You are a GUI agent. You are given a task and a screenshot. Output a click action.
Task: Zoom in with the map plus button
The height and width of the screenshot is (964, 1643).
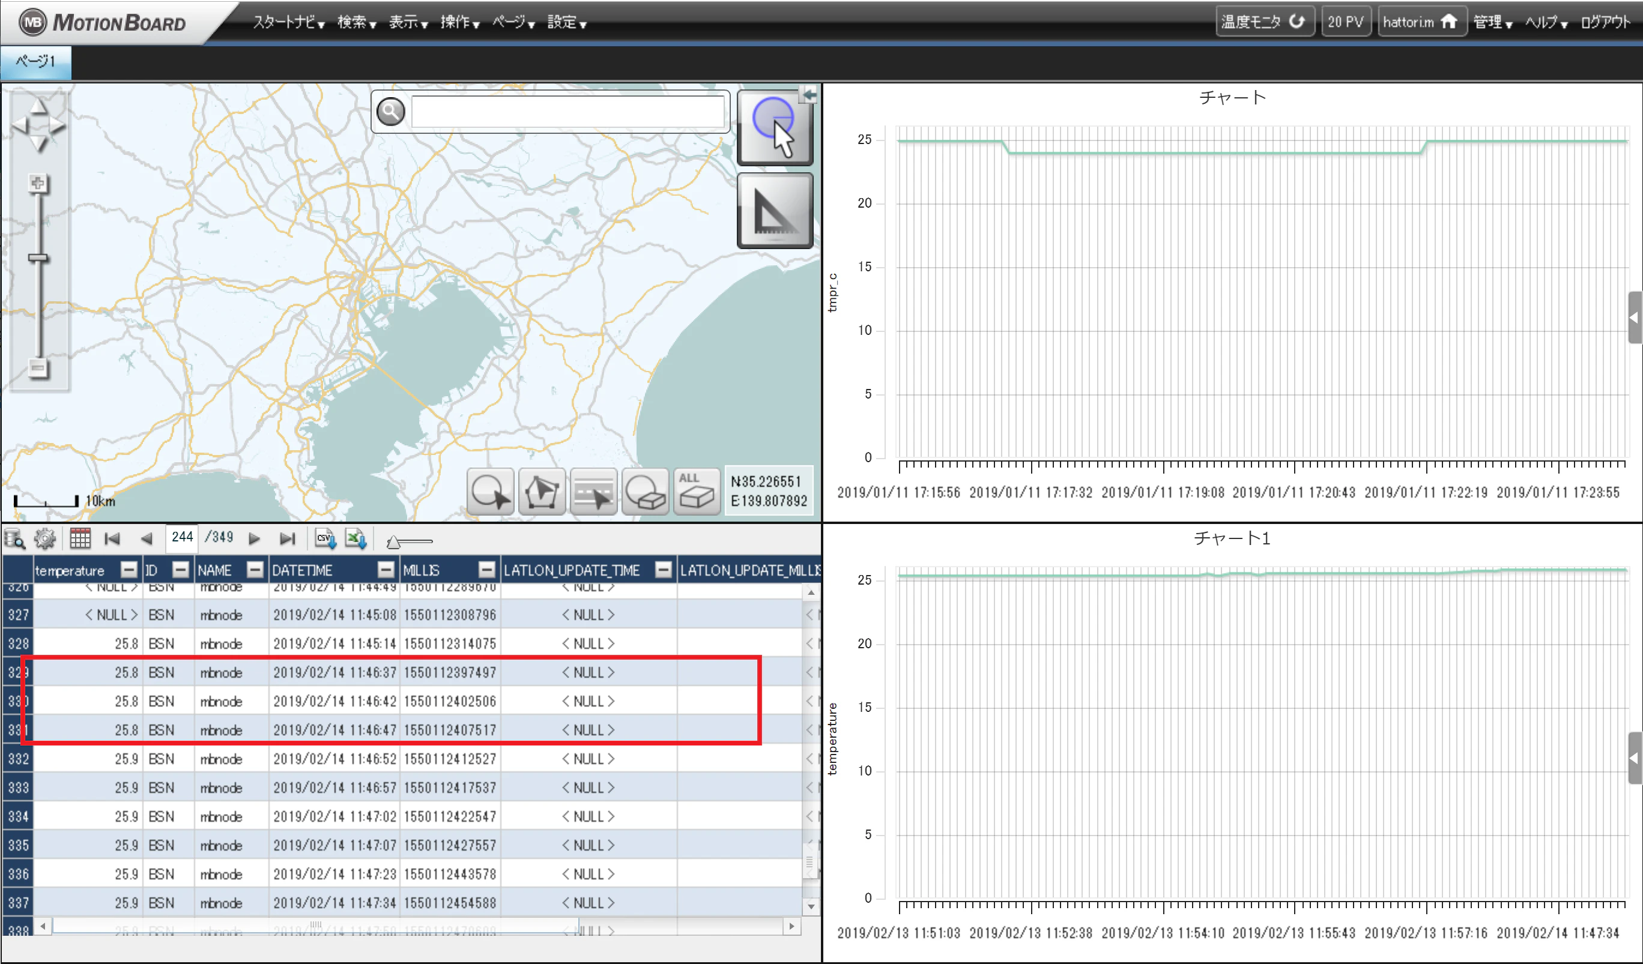point(38,184)
